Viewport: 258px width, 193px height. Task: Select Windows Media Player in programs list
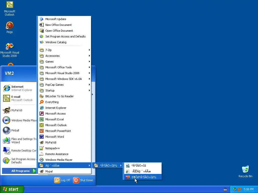coord(64,160)
